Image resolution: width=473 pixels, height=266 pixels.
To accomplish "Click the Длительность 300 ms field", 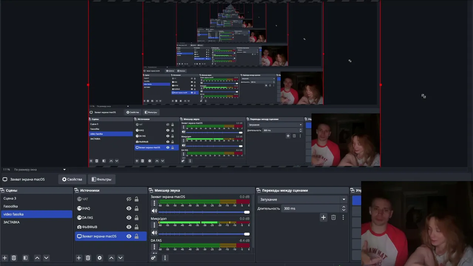I will (315, 208).
